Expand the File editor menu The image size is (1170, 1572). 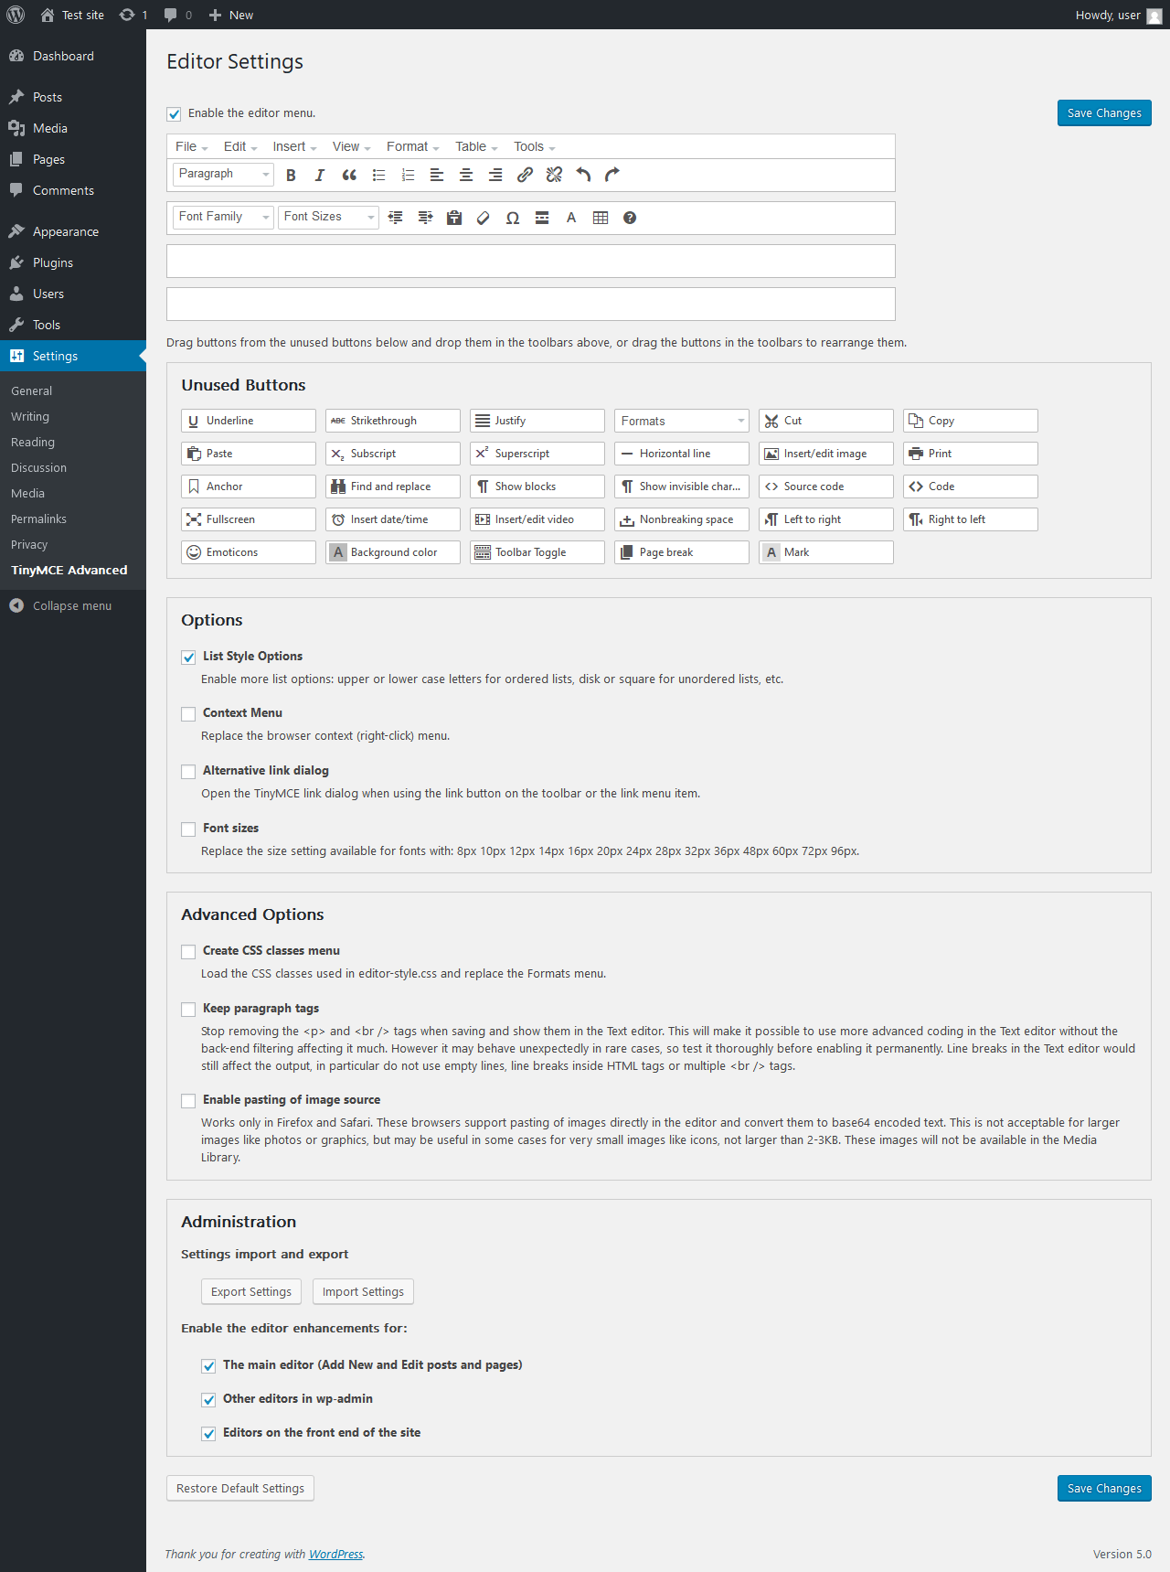(x=192, y=146)
